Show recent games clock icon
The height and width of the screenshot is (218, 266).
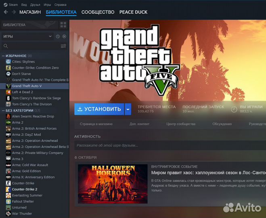[58, 36]
